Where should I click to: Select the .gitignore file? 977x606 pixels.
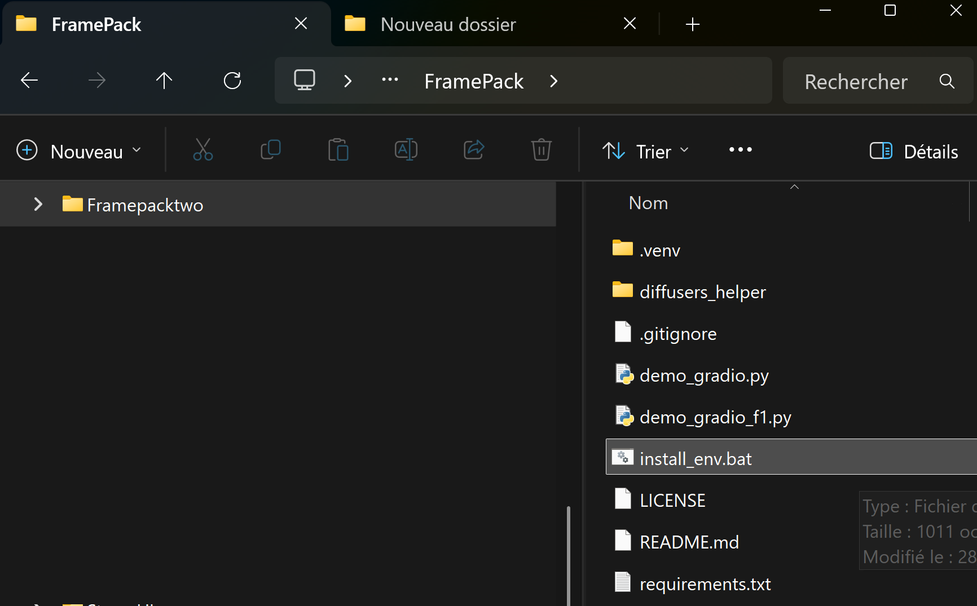pyautogui.click(x=678, y=334)
